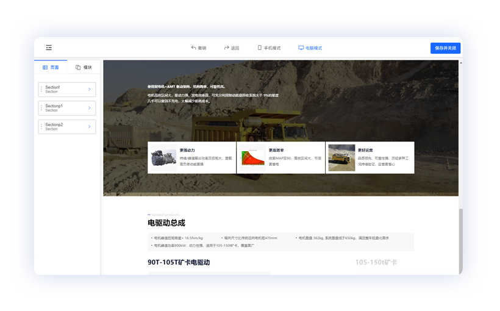Click the 更强动力 card title
Screen dimensions: 500x311
pos(187,150)
